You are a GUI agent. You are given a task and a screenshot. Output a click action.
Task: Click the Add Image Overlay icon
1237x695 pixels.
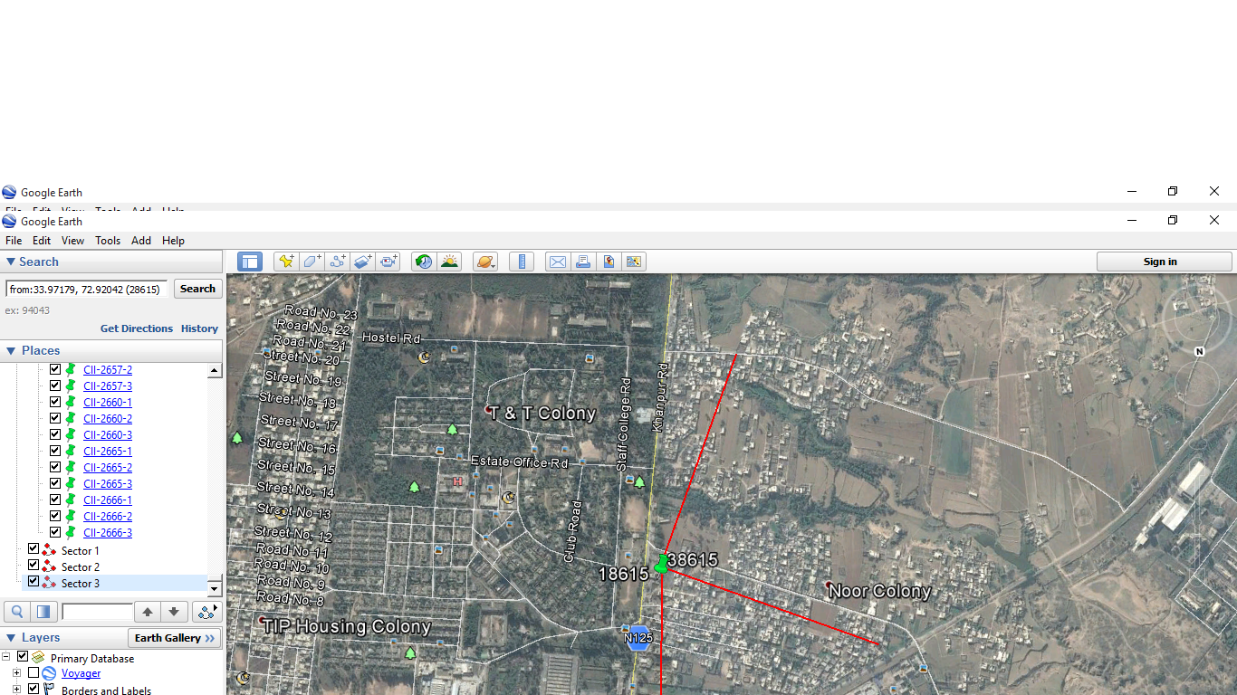point(363,262)
